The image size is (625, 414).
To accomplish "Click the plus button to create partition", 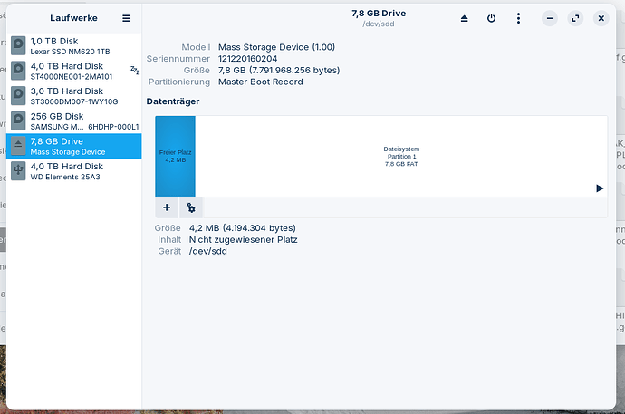I will [167, 207].
